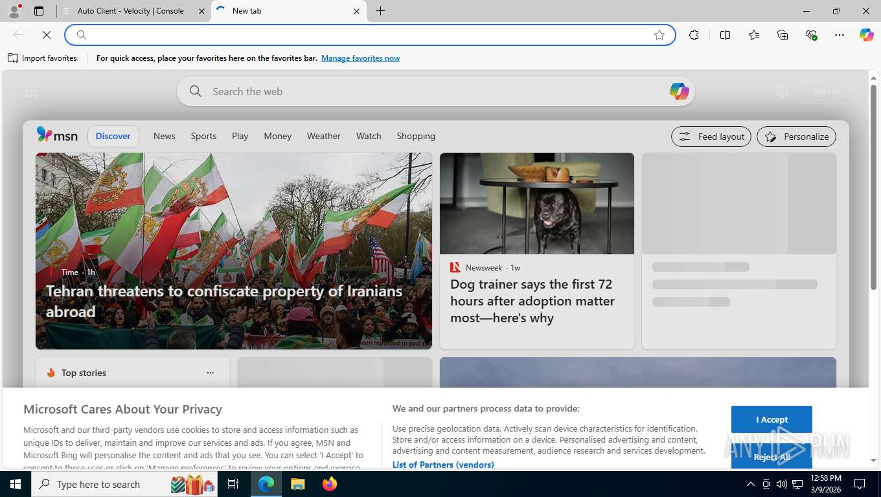Click I Accept on privacy banner
Image resolution: width=881 pixels, height=497 pixels.
tap(772, 419)
